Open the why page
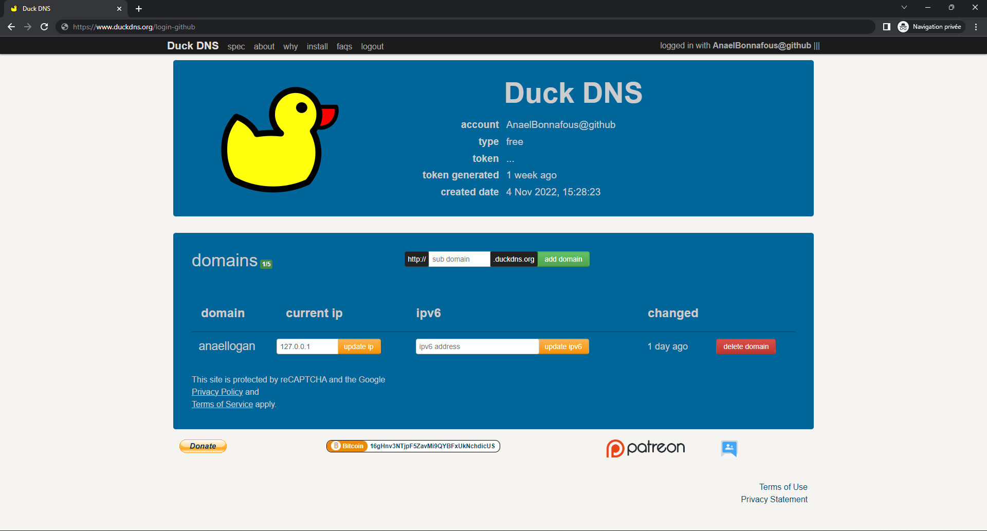This screenshot has height=531, width=987. pyautogui.click(x=290, y=46)
